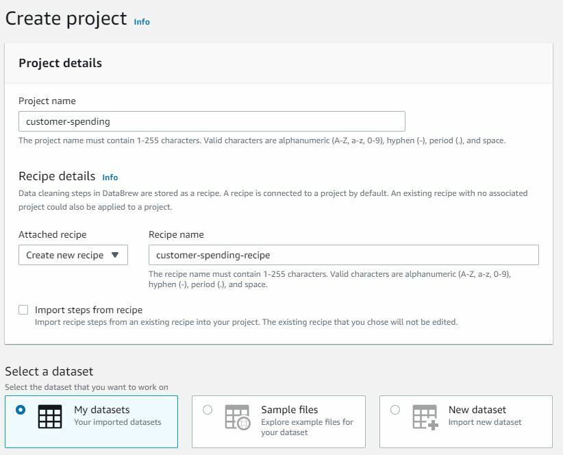Select the Sample files radio button
Image resolution: width=563 pixels, height=455 pixels.
tap(208, 410)
